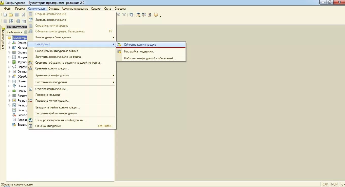
Task: Open Хранилище конфигурации submenu
Action: coord(72,75)
